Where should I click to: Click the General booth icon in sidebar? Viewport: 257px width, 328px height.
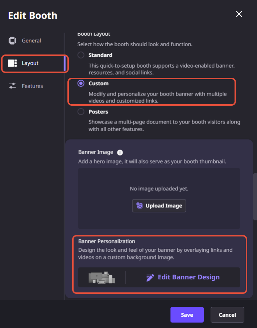click(12, 41)
